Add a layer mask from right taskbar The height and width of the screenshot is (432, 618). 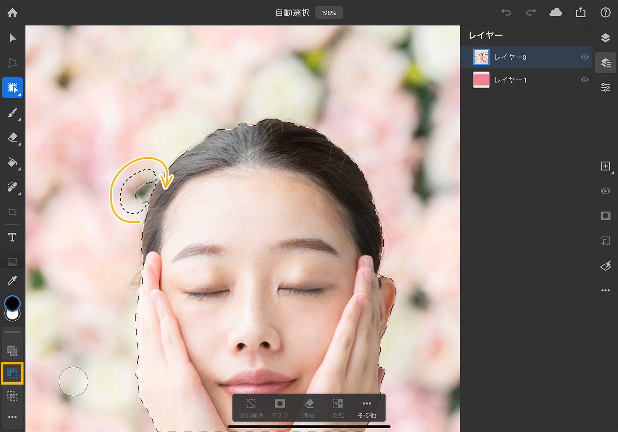pos(605,216)
